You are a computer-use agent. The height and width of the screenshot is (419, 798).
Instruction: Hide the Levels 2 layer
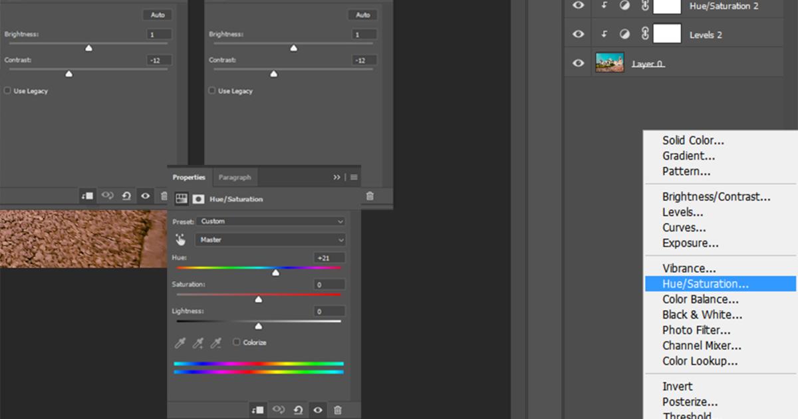579,35
